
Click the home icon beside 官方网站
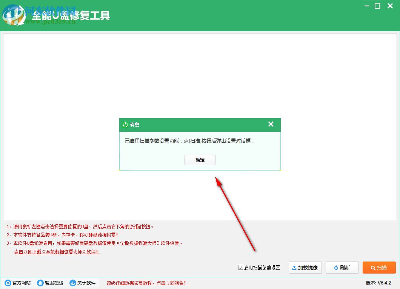click(8, 282)
